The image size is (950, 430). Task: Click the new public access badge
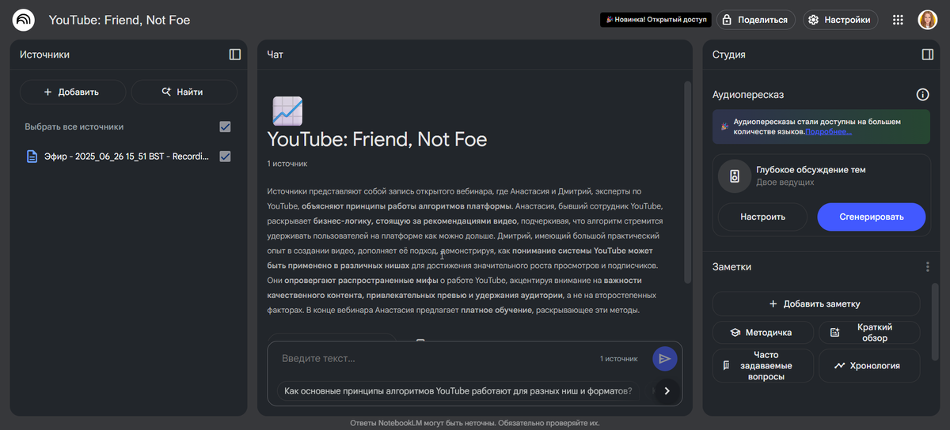click(655, 20)
